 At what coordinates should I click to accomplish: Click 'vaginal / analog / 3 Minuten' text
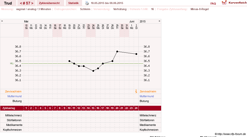click(x=33, y=9)
